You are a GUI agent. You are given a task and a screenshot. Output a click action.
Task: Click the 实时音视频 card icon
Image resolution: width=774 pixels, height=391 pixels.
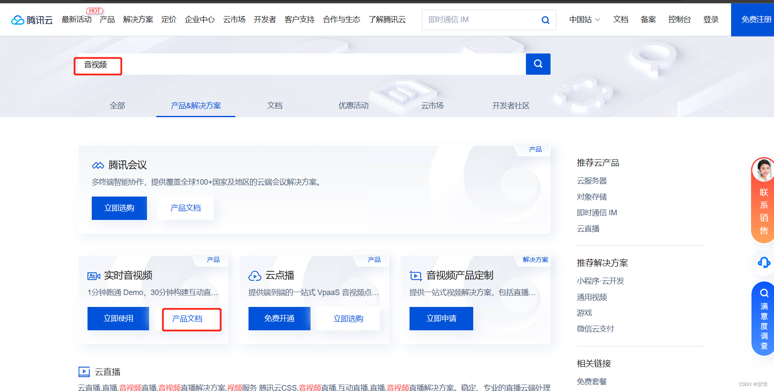point(93,276)
